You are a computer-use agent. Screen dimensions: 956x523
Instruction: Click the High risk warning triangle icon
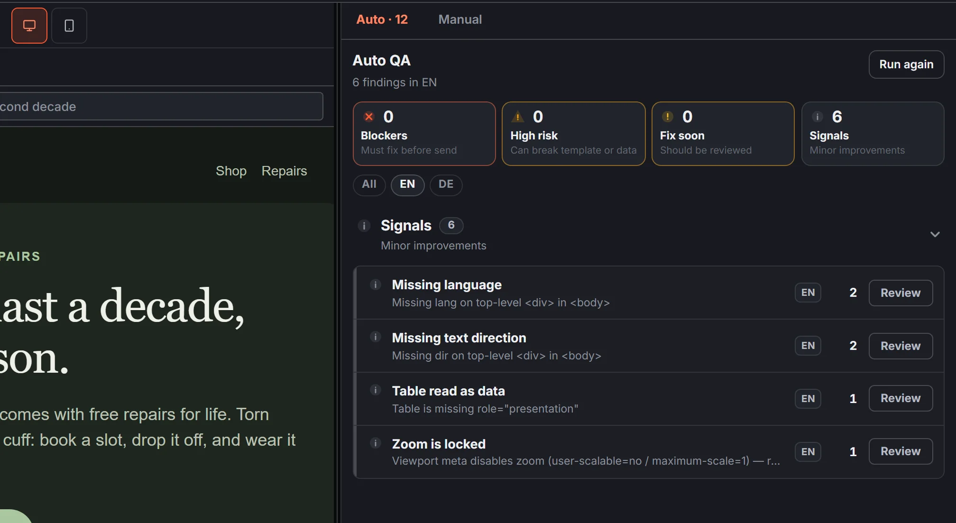pyautogui.click(x=518, y=117)
